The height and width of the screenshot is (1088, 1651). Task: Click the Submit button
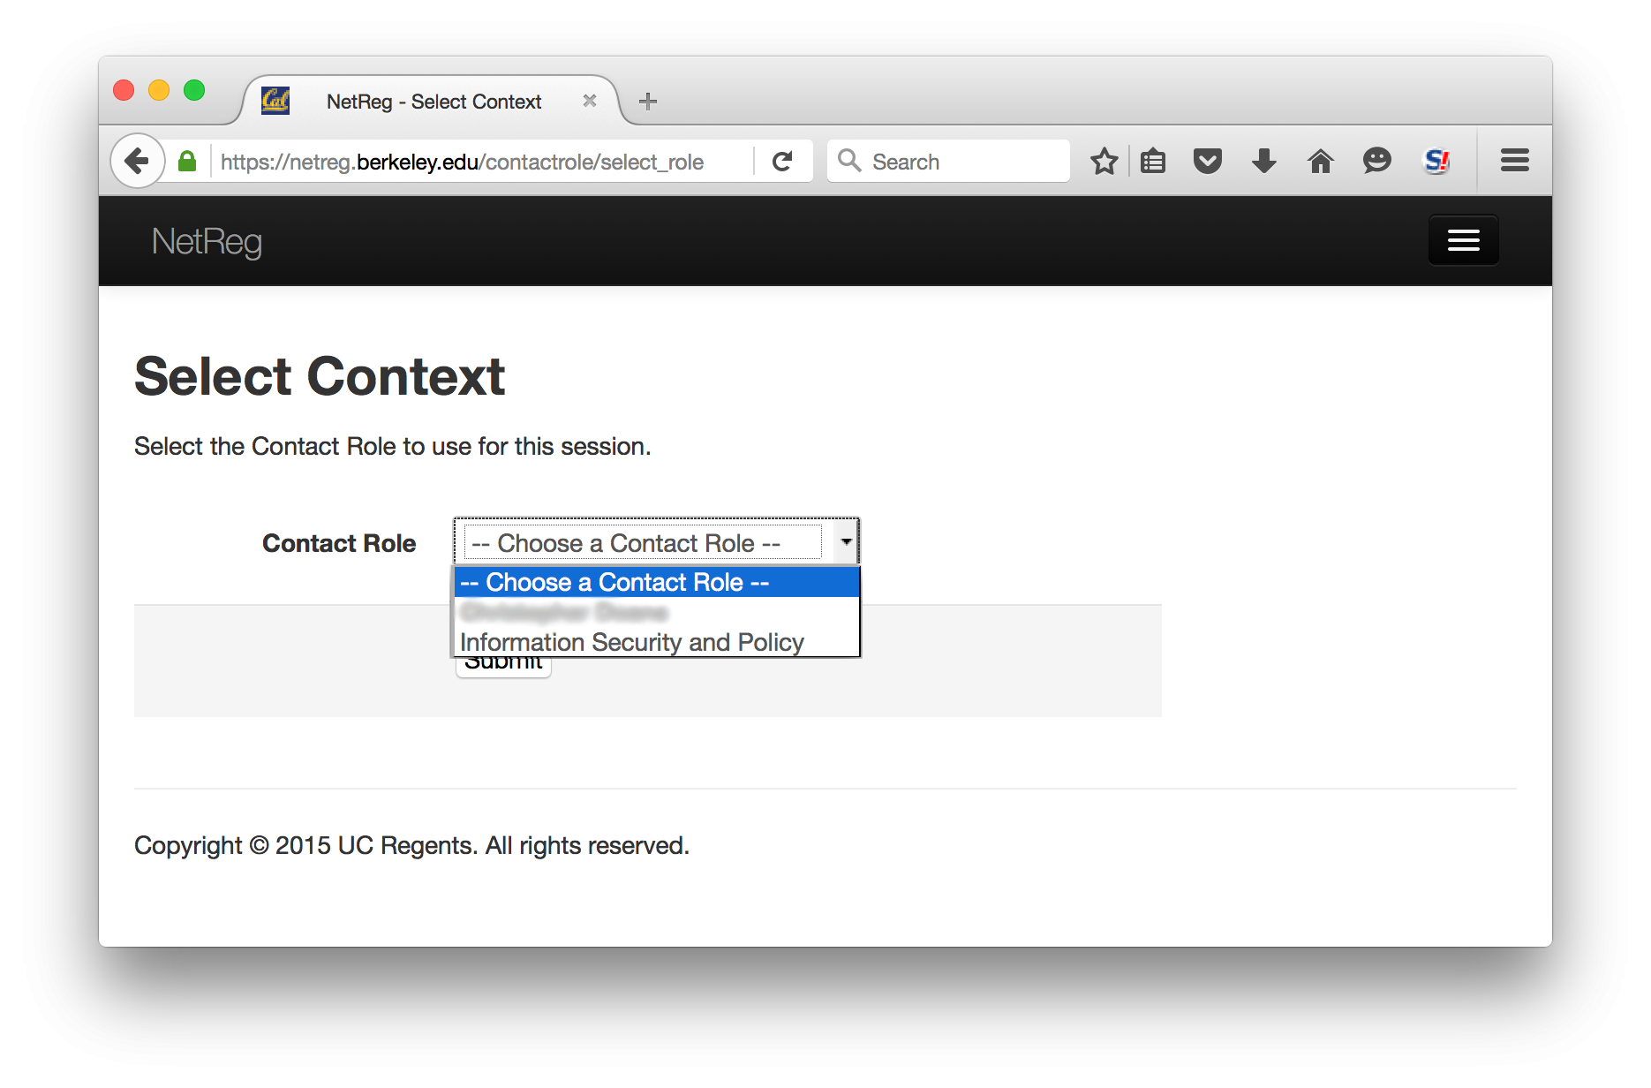pyautogui.click(x=503, y=668)
